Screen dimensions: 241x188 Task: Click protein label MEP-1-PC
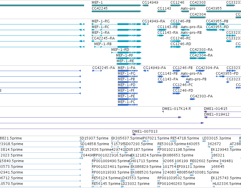pyautogui.click(x=126, y=102)
